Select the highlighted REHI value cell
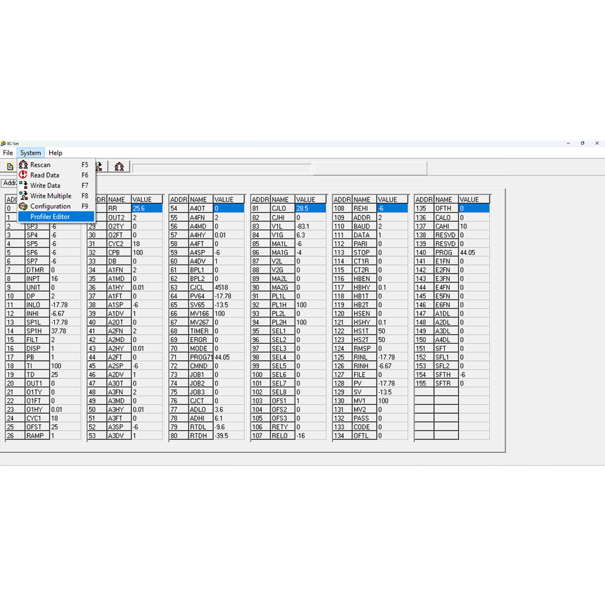605x605 pixels. pyautogui.click(x=393, y=208)
